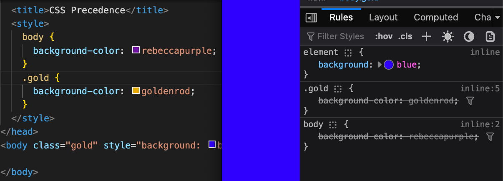Toggle the 3-pane inspector sidebar icon
This screenshot has width=503, height=181.
click(x=311, y=18)
